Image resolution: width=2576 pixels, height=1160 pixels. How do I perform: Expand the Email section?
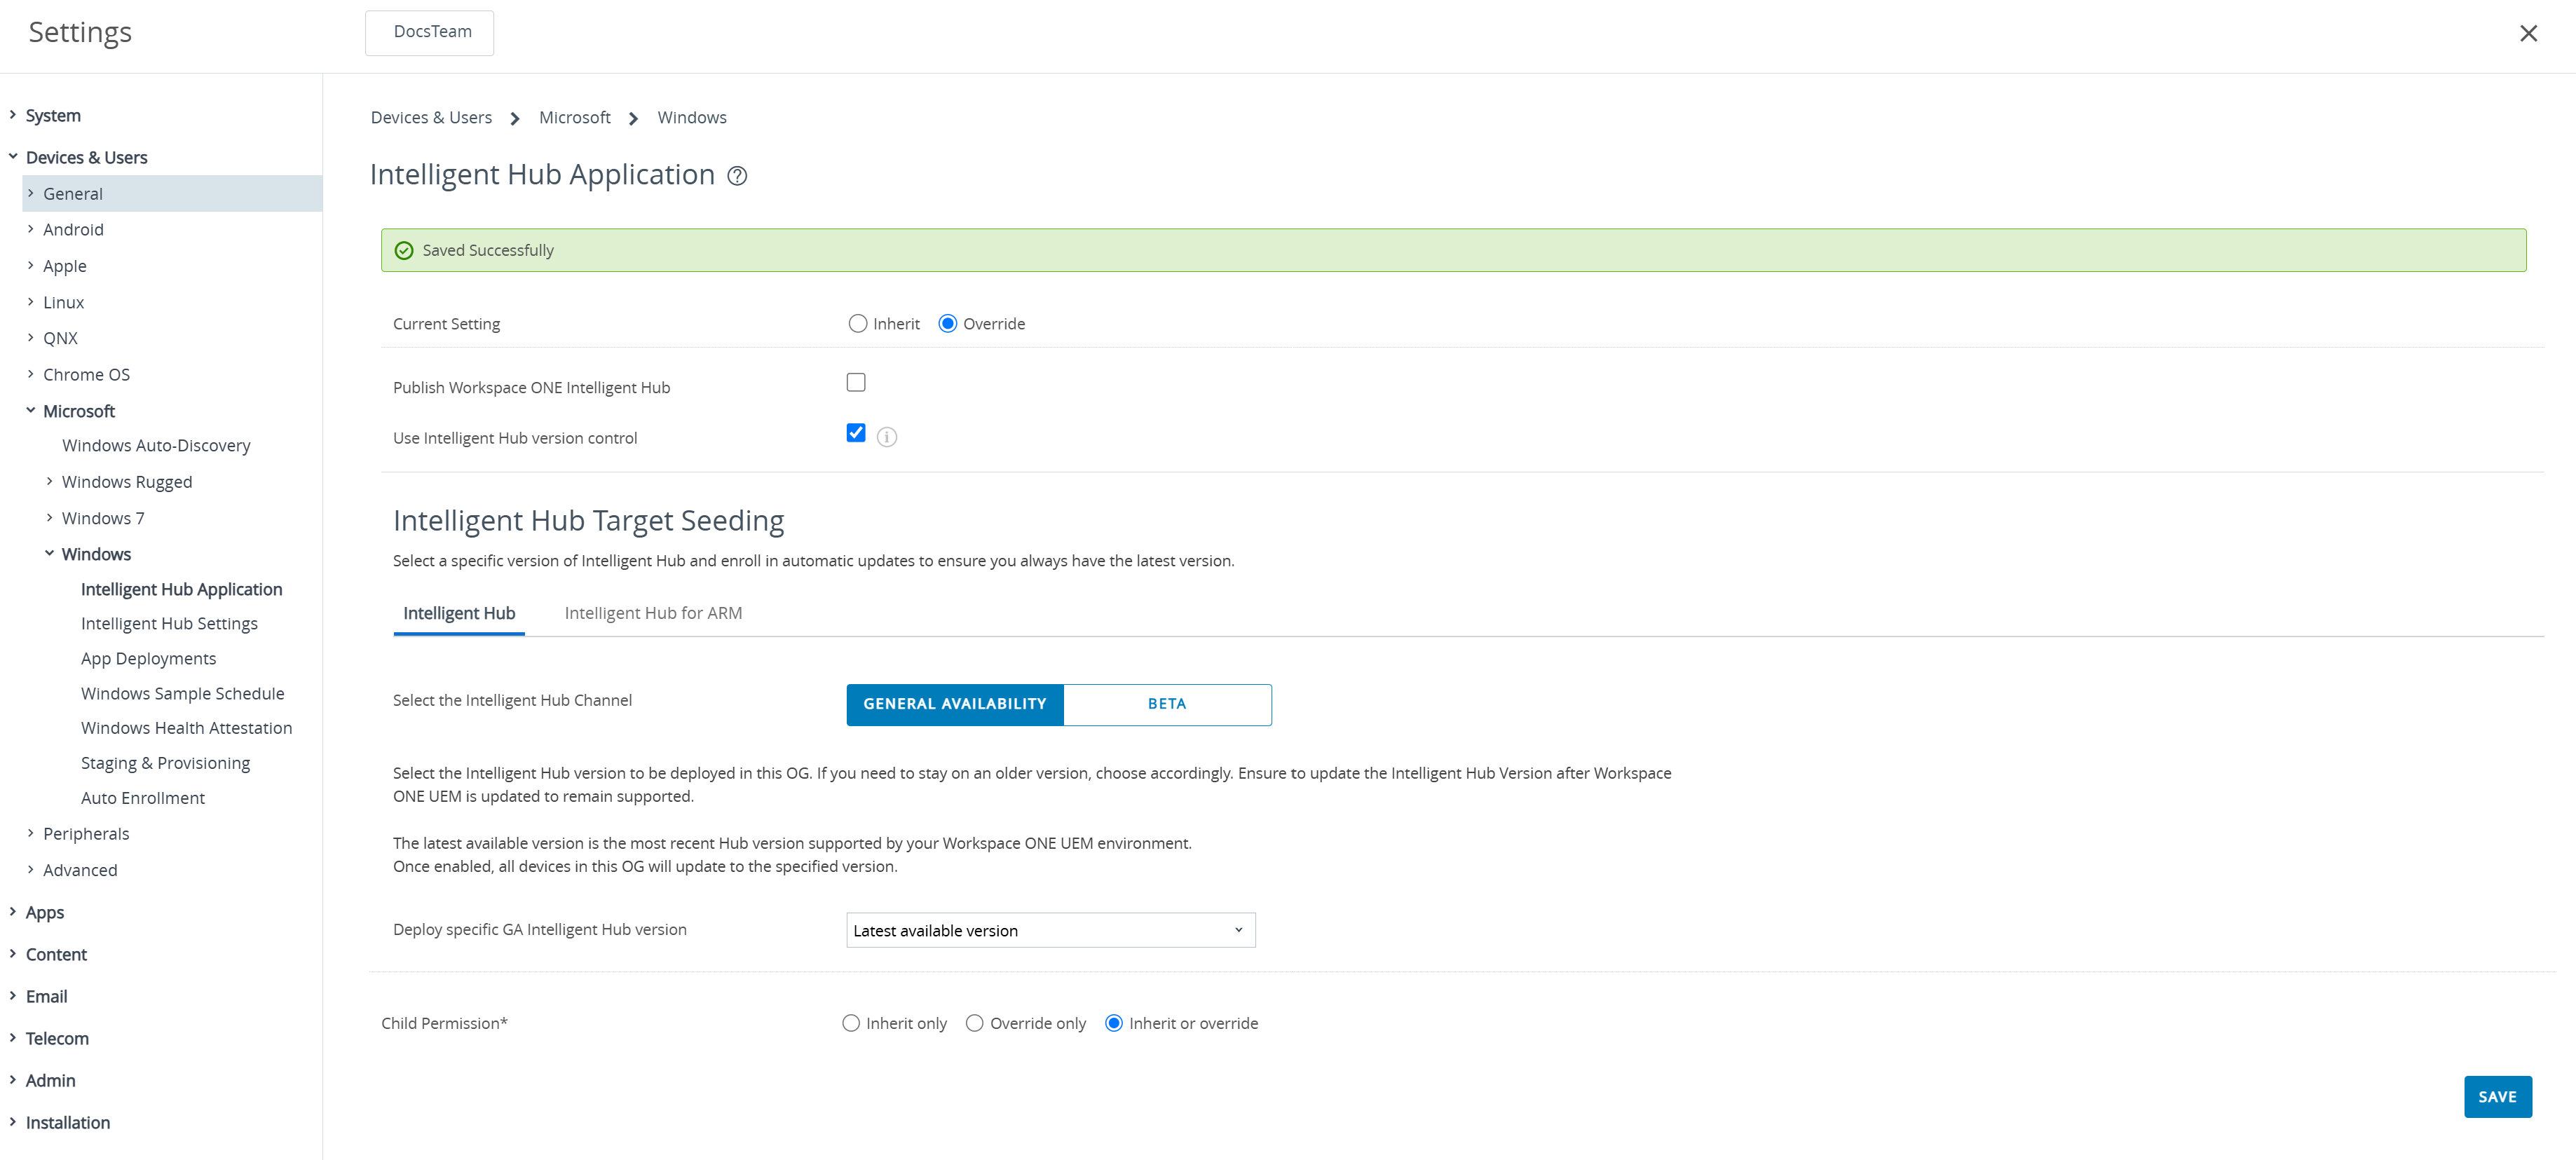point(12,996)
